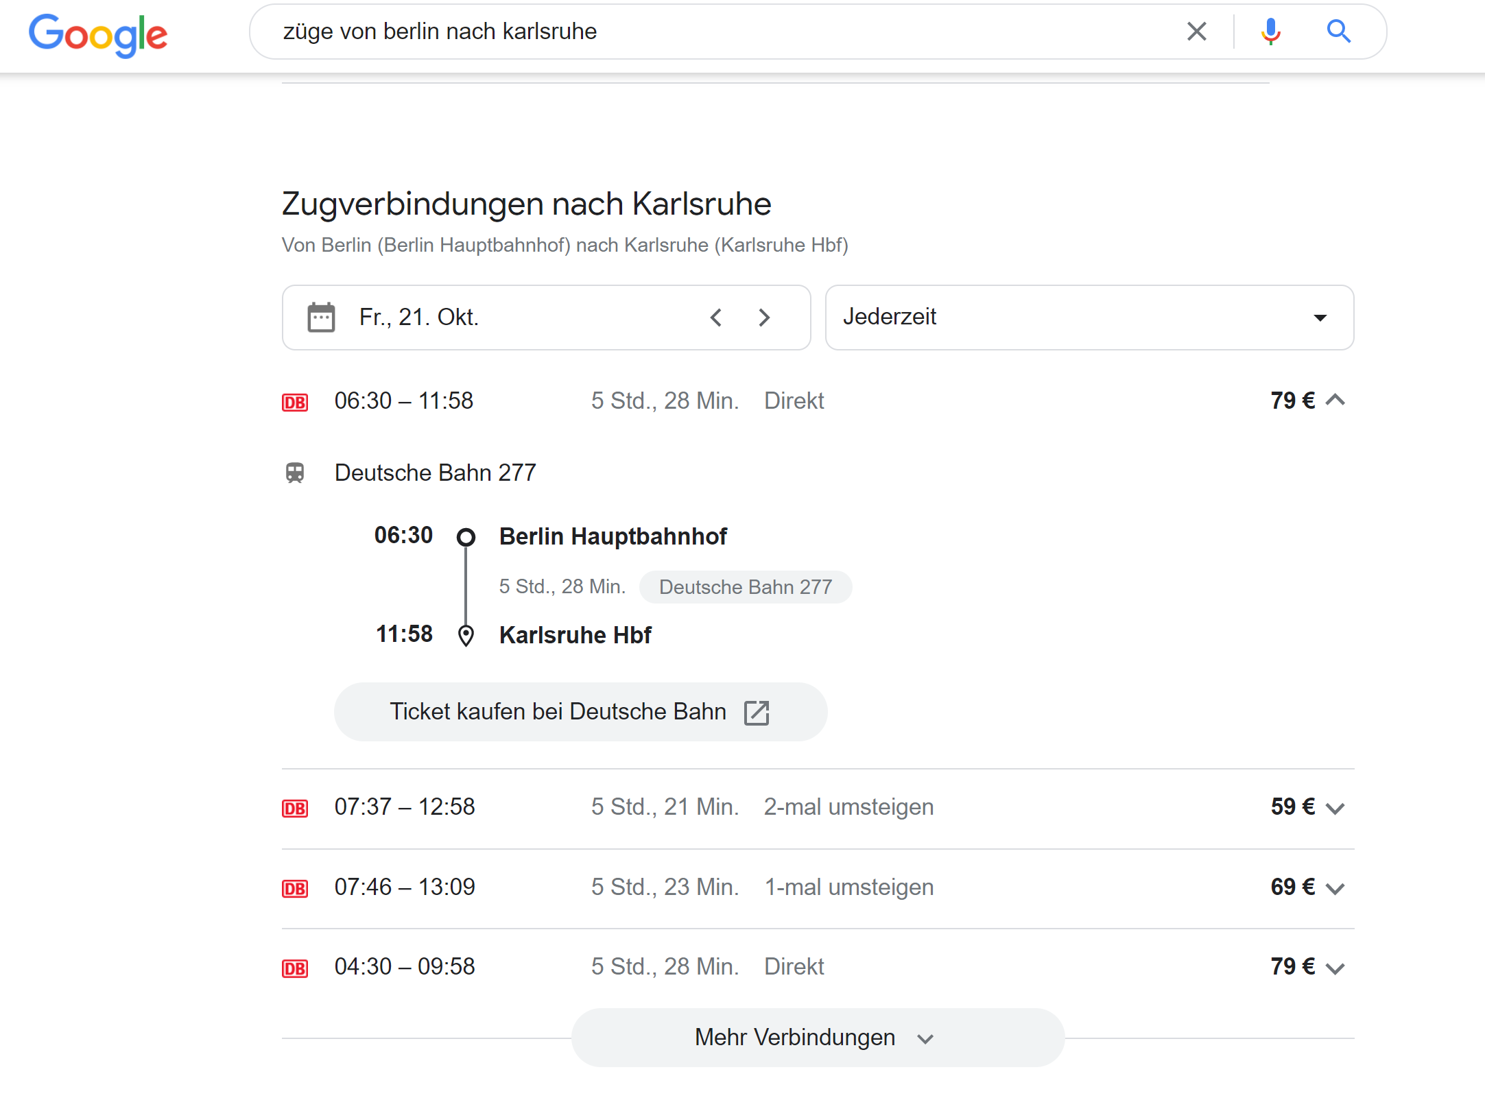Clear the search query using the X icon
1485x1098 pixels.
pyautogui.click(x=1196, y=31)
